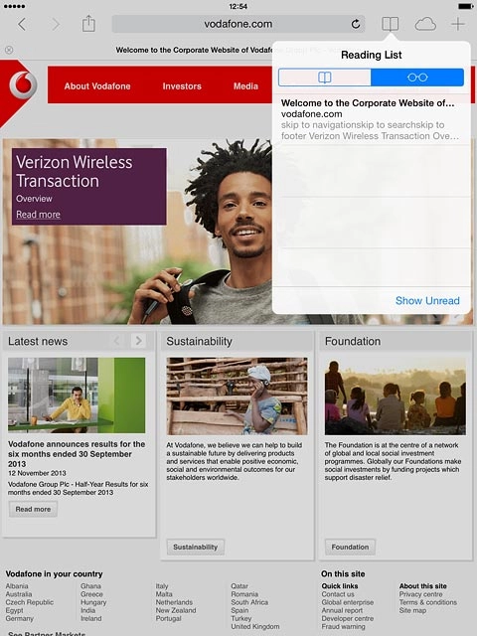The image size is (477, 636).
Task: Close the tab with the small x icon
Action: point(9,50)
